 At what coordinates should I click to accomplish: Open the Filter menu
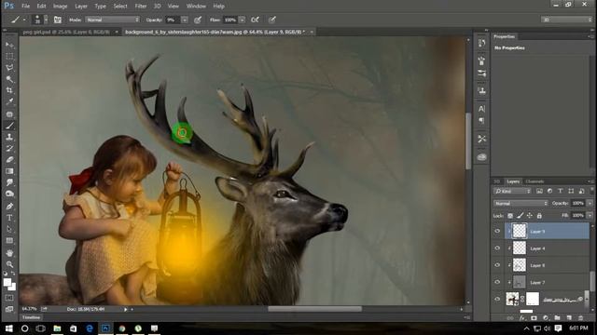click(x=141, y=7)
